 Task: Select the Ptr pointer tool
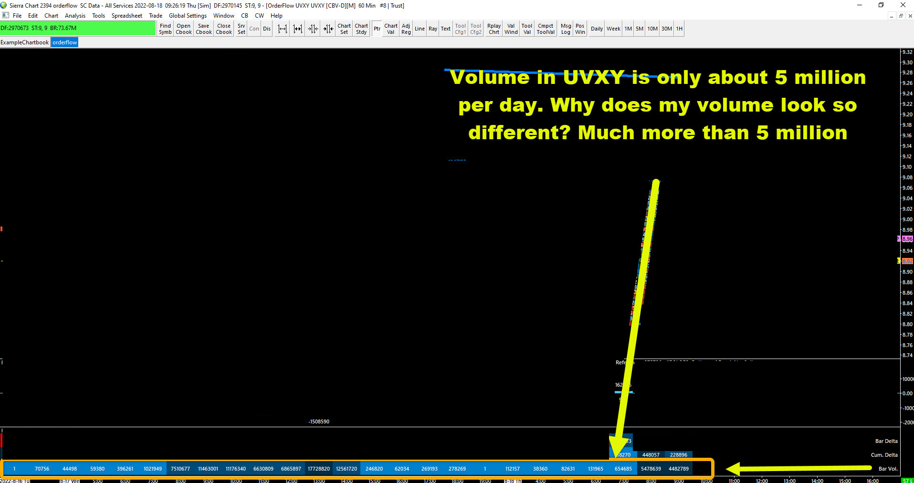[377, 29]
